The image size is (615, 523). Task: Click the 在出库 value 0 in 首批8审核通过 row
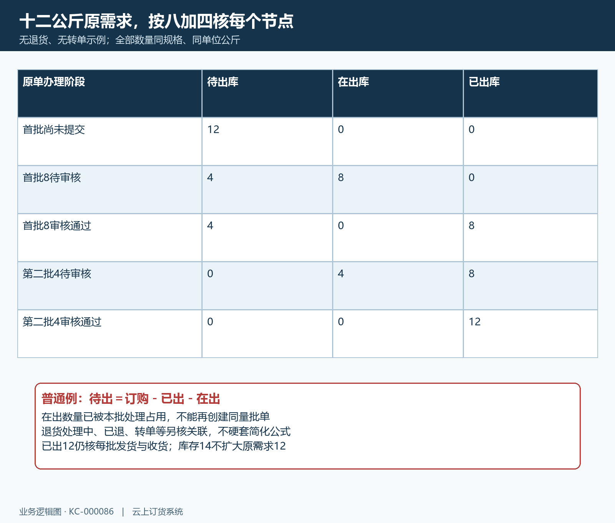[341, 226]
